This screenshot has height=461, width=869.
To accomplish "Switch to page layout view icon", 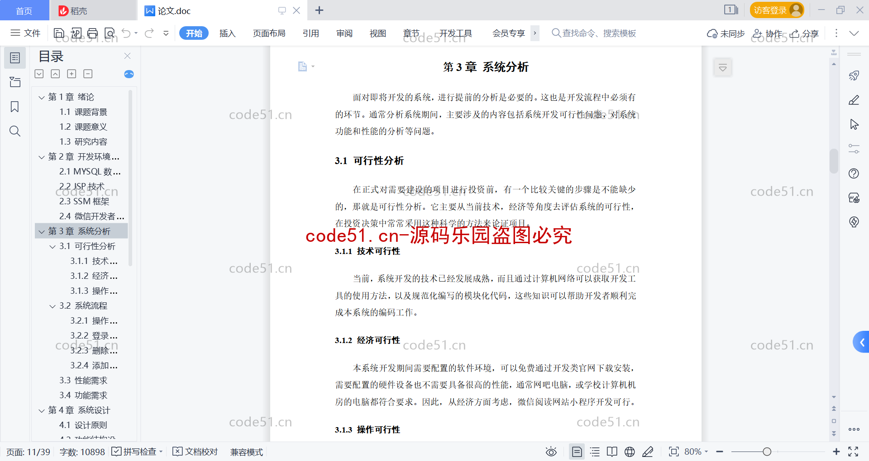I will click(x=577, y=452).
